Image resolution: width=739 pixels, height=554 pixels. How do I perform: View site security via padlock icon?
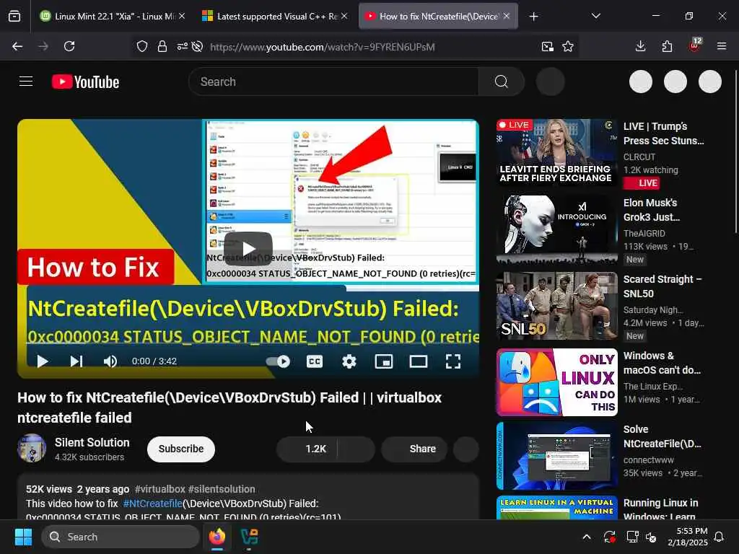[162, 47]
